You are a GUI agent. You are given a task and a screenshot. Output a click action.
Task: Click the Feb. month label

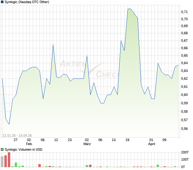(29, 144)
